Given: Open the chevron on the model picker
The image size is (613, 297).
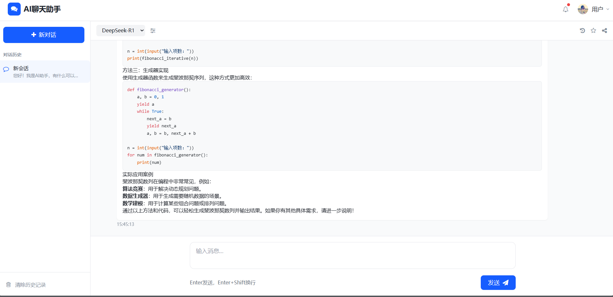Looking at the screenshot, I should click(142, 30).
